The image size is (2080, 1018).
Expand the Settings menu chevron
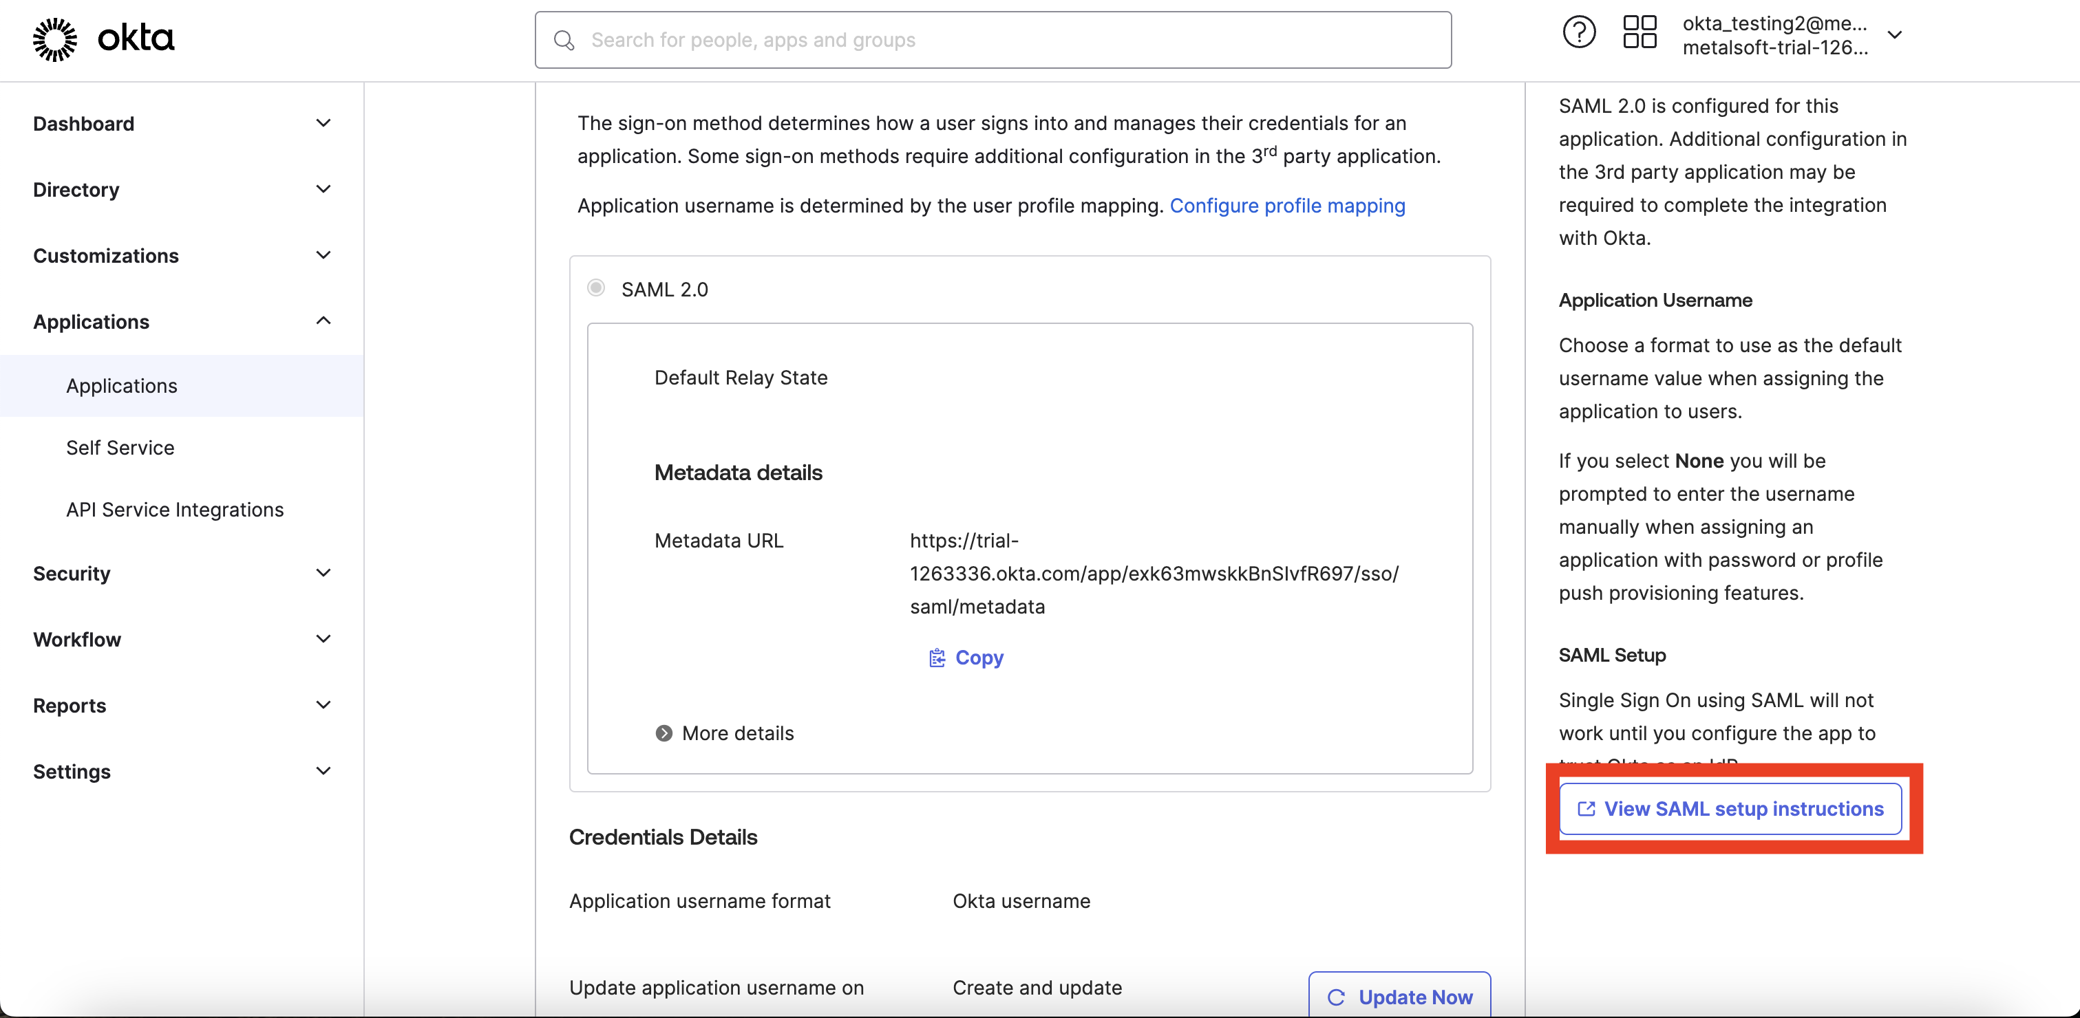point(323,771)
